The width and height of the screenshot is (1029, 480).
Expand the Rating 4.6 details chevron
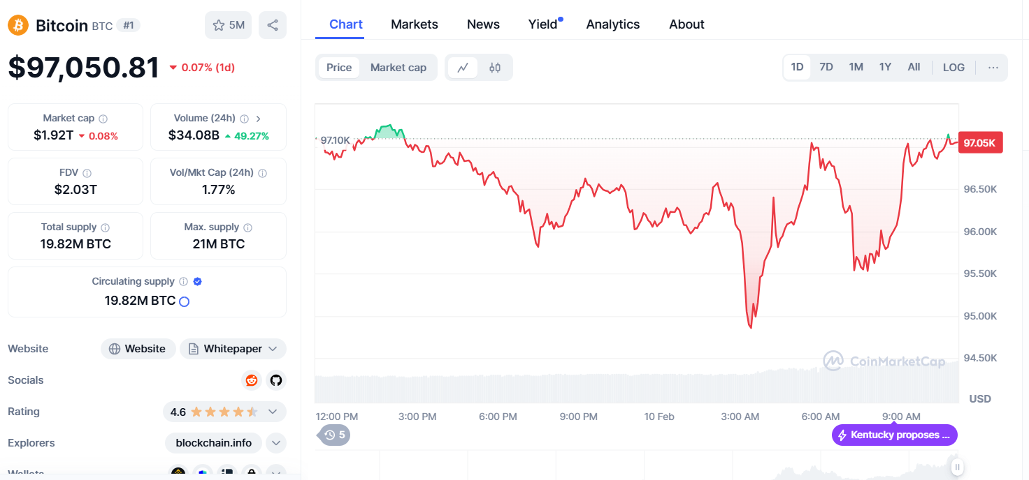(273, 412)
